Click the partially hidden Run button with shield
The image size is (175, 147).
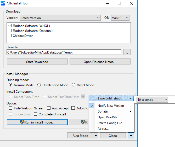click(x=79, y=122)
